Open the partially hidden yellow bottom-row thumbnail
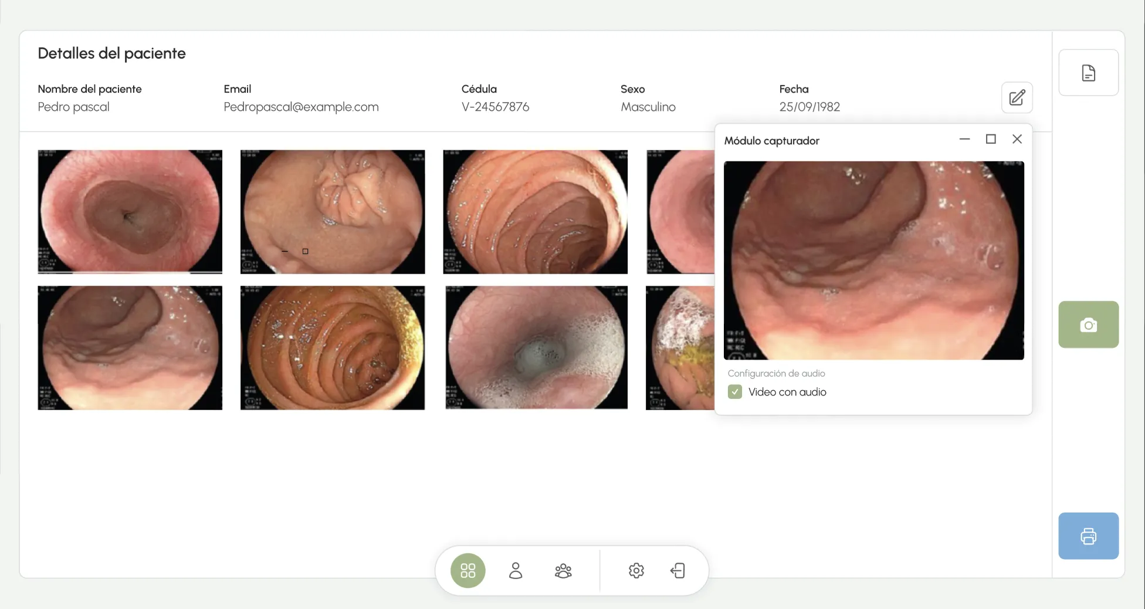The width and height of the screenshot is (1145, 609). click(680, 348)
